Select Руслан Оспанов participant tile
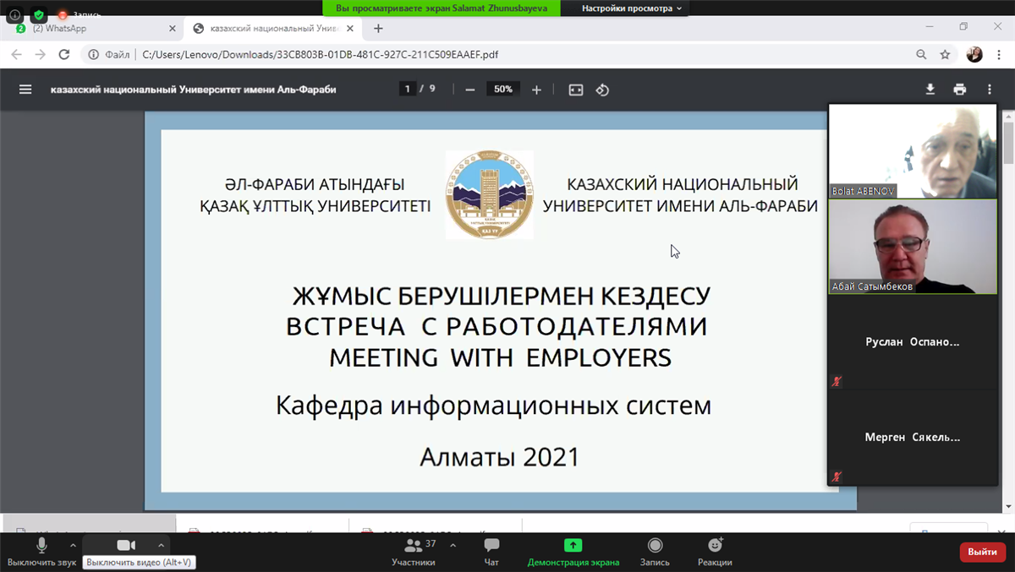This screenshot has width=1015, height=572. [913, 342]
